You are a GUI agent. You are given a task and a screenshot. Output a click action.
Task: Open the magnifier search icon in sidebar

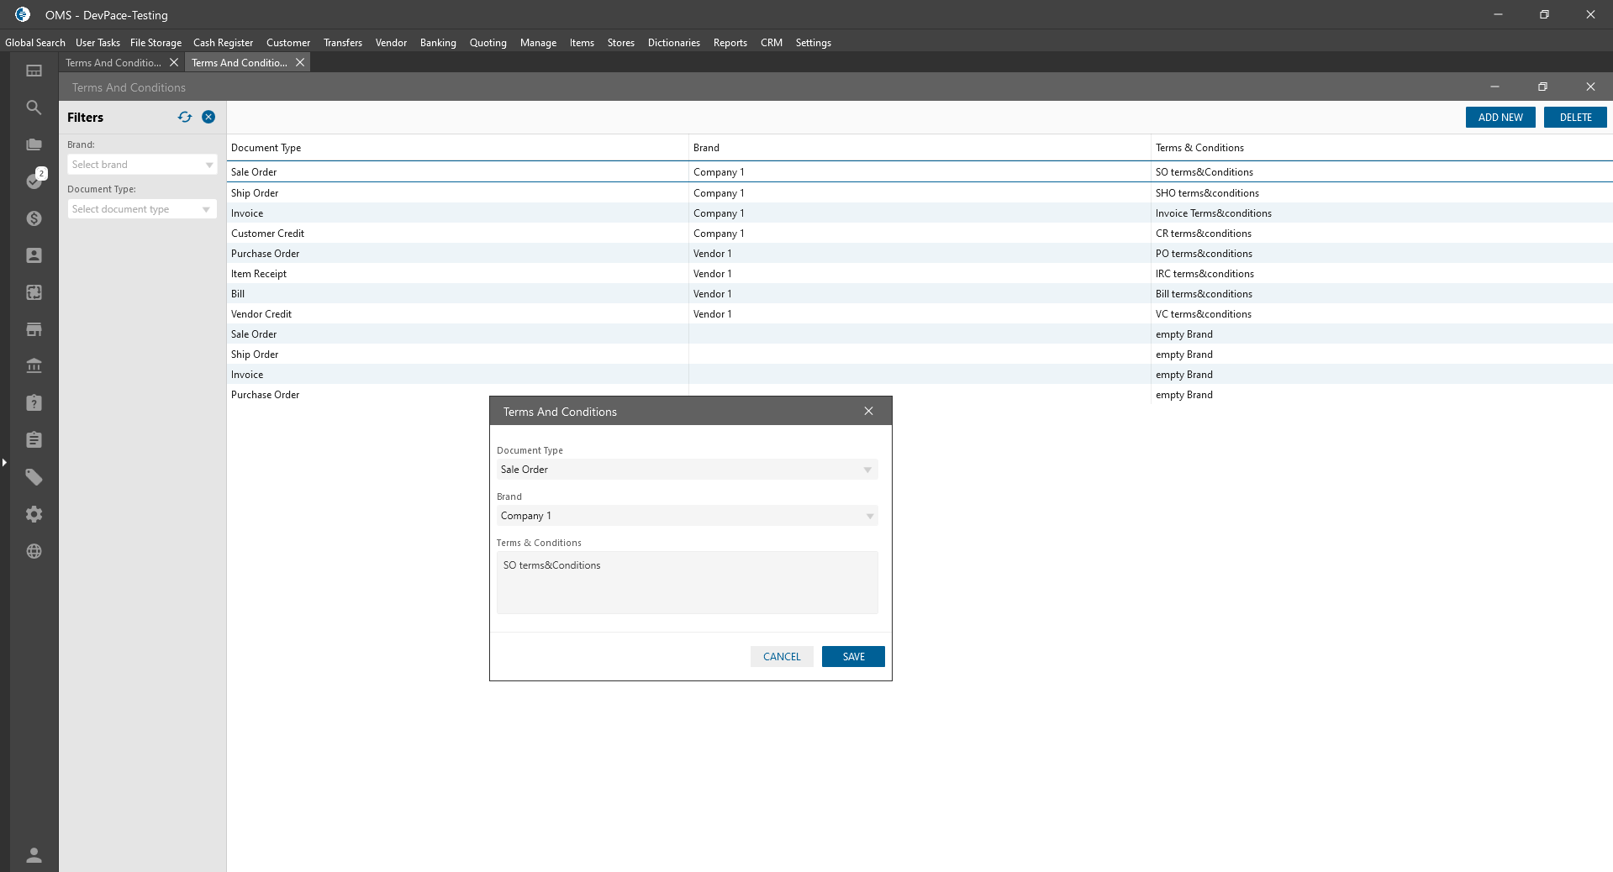(34, 108)
